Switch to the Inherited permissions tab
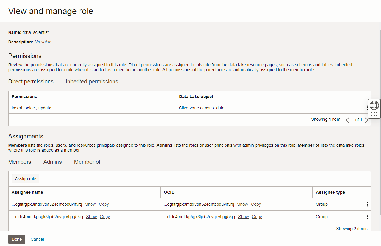Viewport: 381px width, 246px height. pyautogui.click(x=92, y=82)
